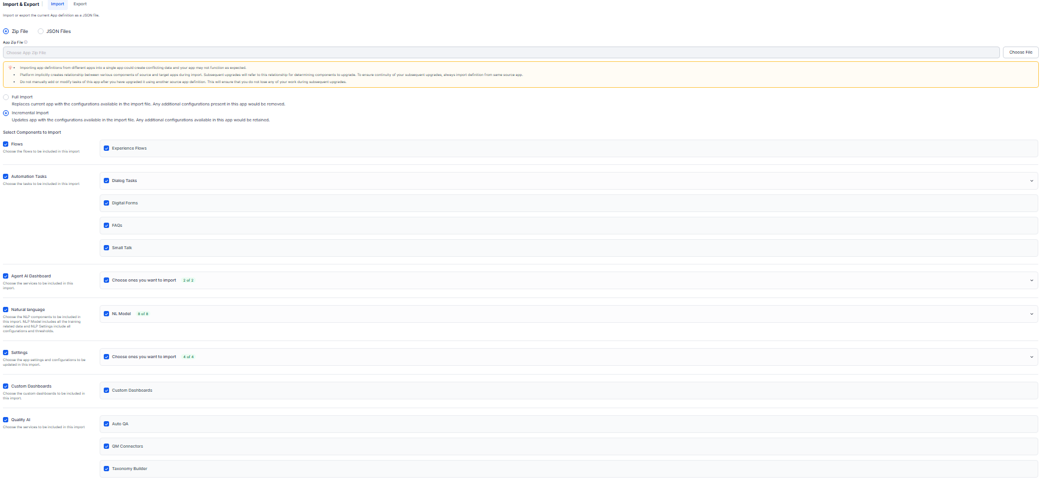Click the info icon beside App Zip File
Screen dimensions: 1043x483
tap(26, 42)
